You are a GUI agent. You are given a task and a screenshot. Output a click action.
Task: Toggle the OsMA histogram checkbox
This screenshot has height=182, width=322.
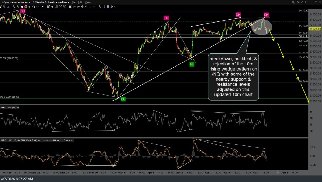point(71,140)
